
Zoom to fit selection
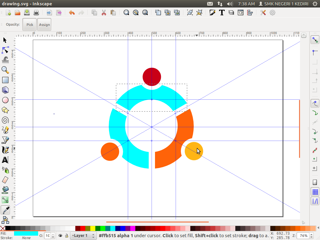(126, 12)
